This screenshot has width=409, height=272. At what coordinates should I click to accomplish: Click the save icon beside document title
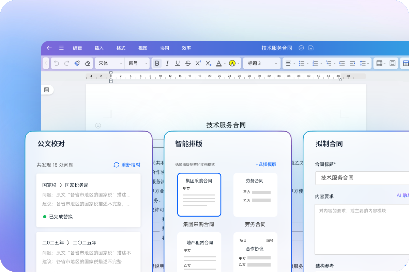(311, 48)
